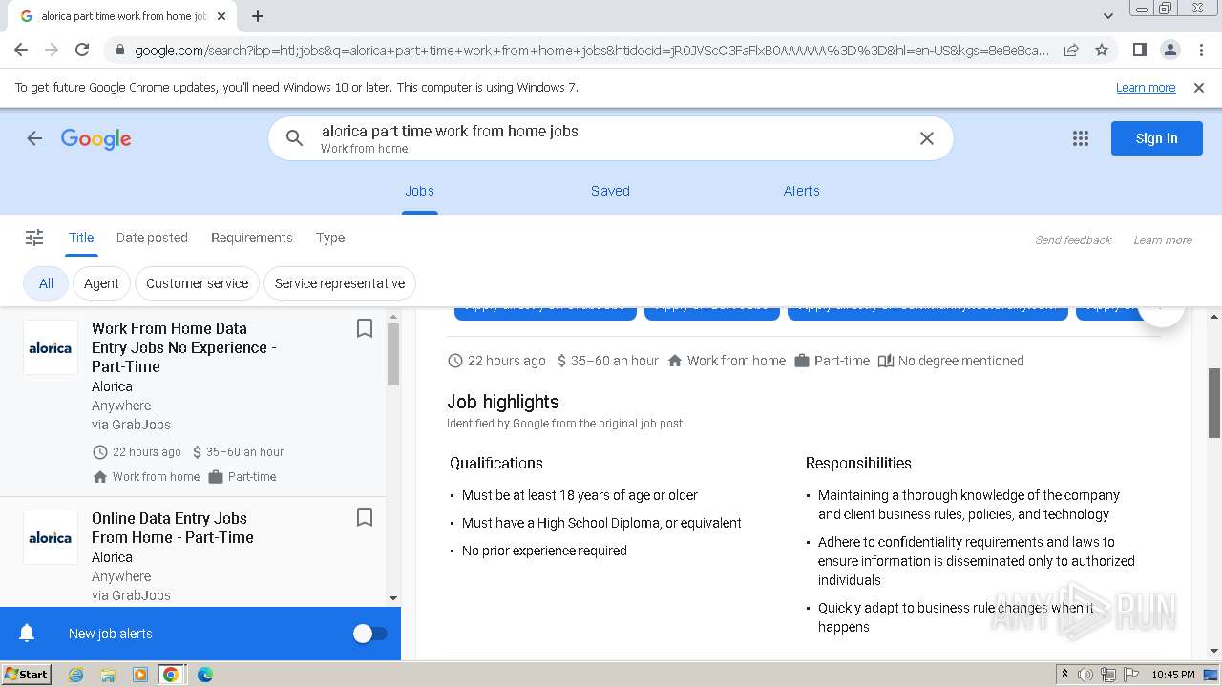Click the Alorica logo on second job card
The height and width of the screenshot is (687, 1222).
coord(51,537)
